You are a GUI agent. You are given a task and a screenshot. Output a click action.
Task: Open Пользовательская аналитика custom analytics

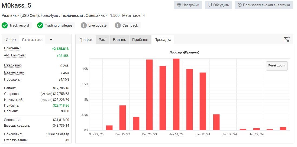[264, 5]
